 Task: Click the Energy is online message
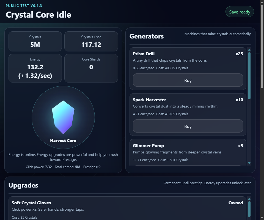click(63, 157)
